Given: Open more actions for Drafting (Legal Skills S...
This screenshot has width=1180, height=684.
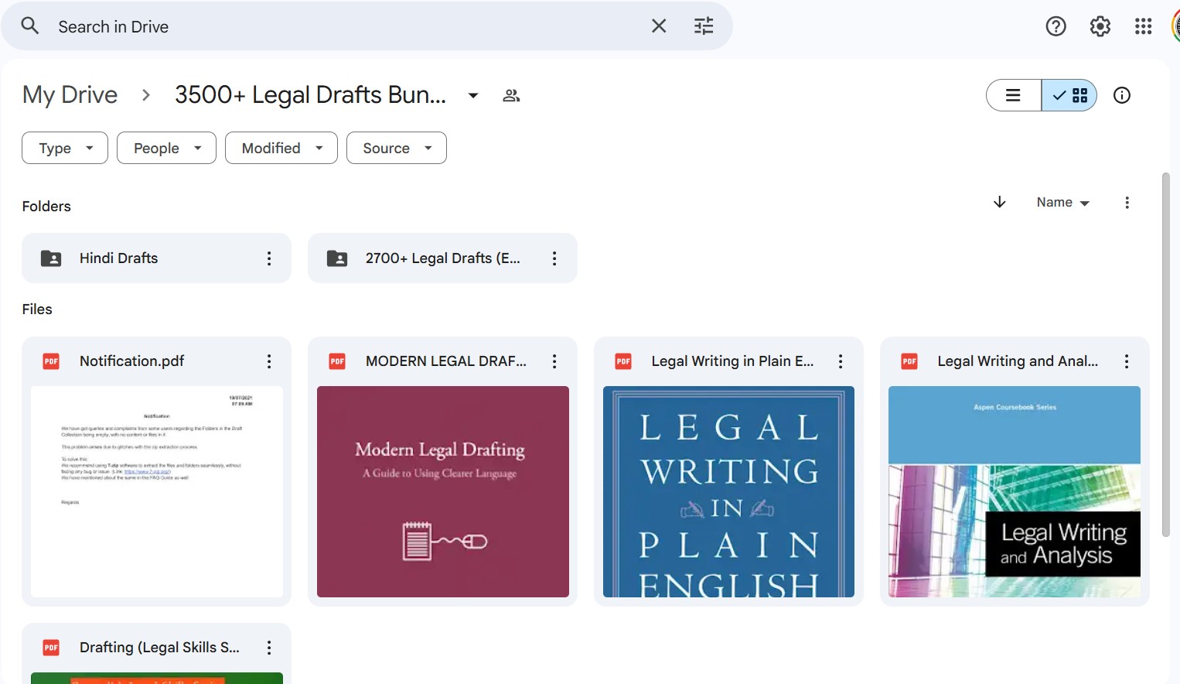Looking at the screenshot, I should point(269,648).
